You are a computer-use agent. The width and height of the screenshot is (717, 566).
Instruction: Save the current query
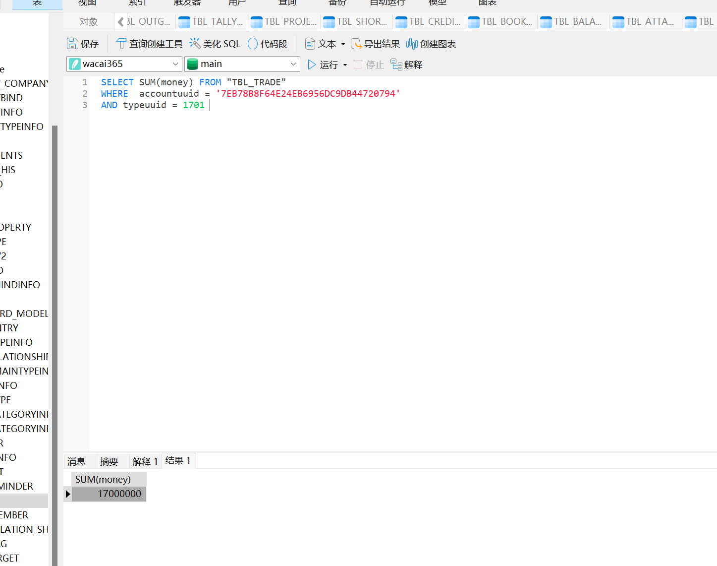coord(83,44)
